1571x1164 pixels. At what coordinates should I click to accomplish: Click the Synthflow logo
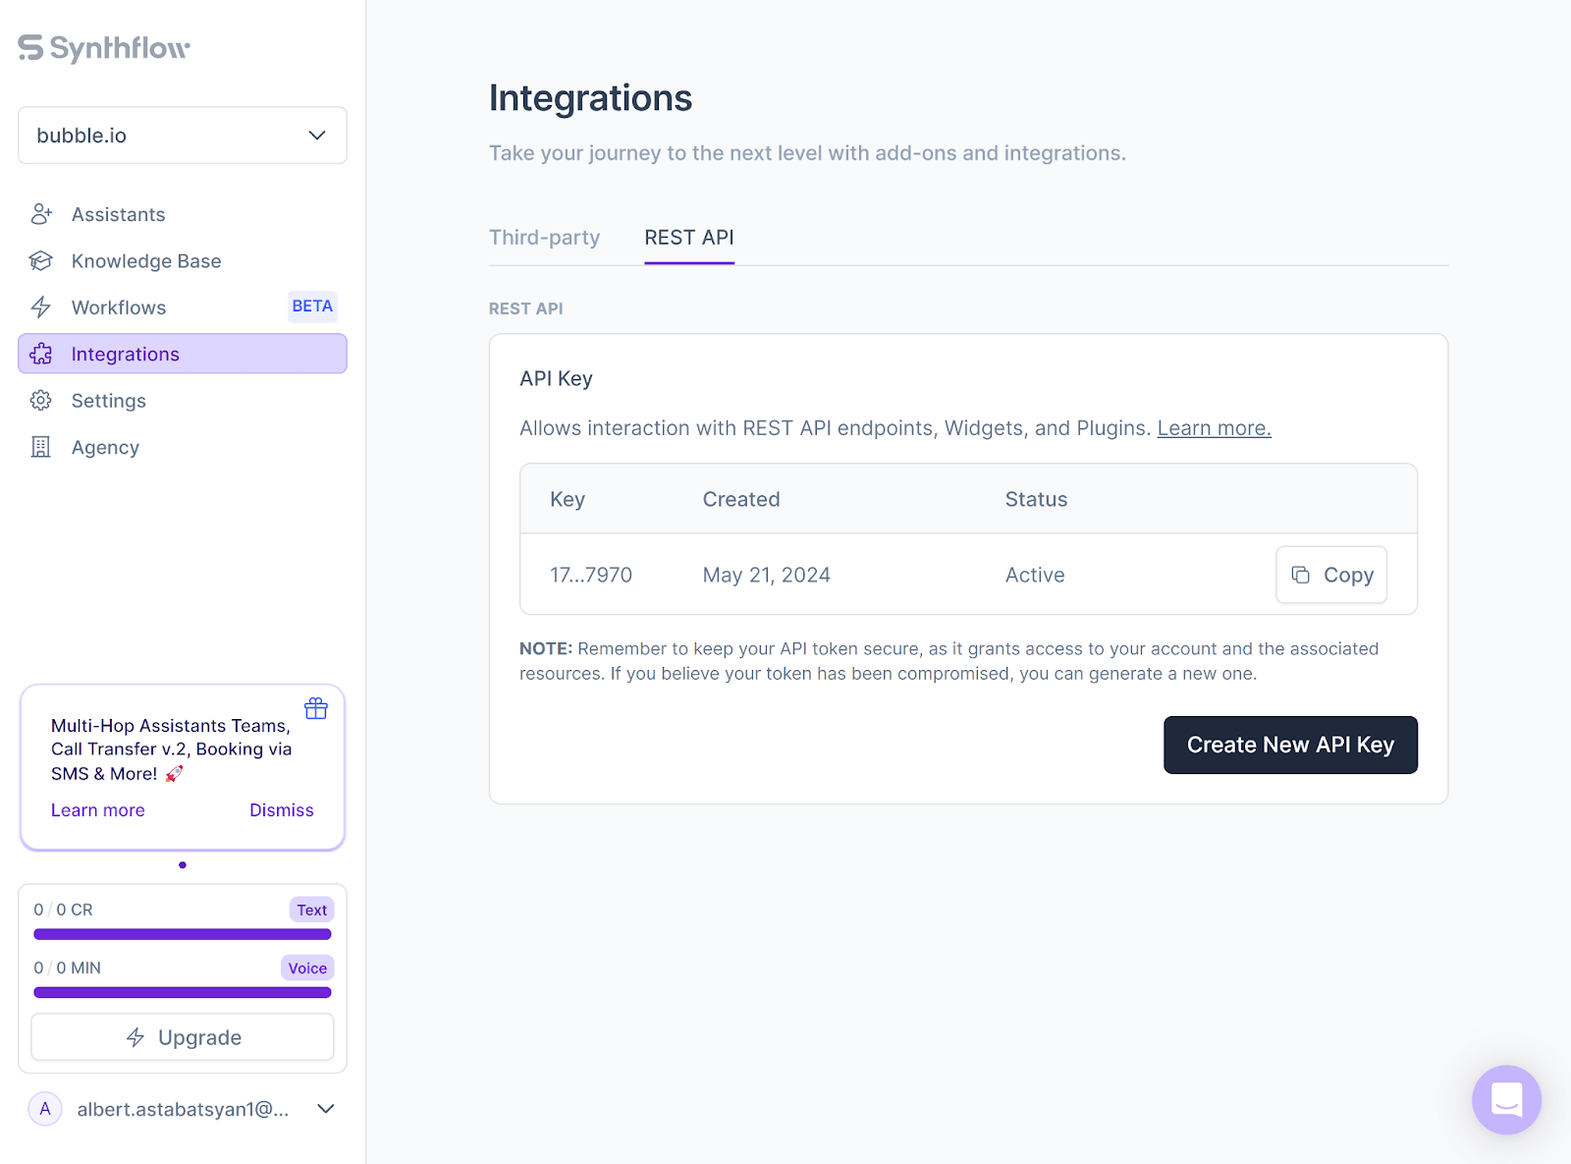pos(102,47)
